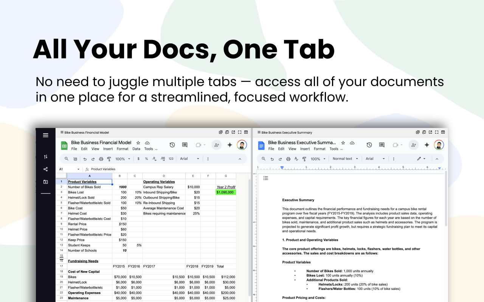Show the document outline in Docs

tap(266, 178)
